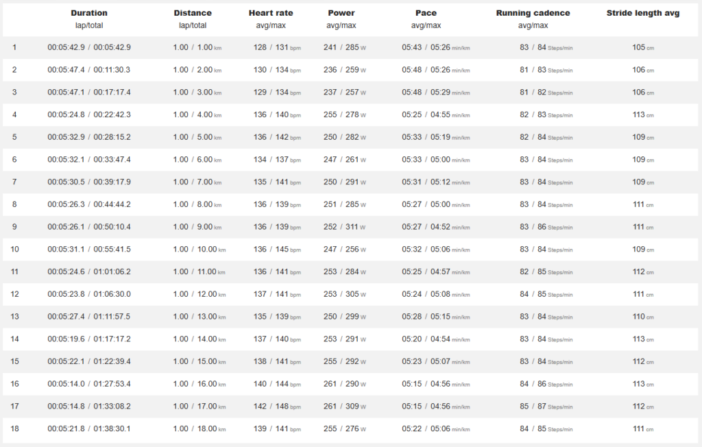Select lap 18 total time 01:38:30.1
The image size is (702, 447).
pos(112,428)
